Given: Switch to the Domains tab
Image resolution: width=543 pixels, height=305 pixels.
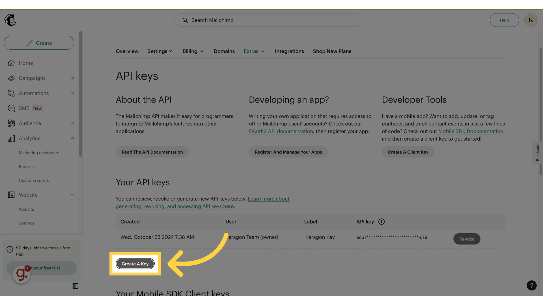Looking at the screenshot, I should pyautogui.click(x=224, y=51).
